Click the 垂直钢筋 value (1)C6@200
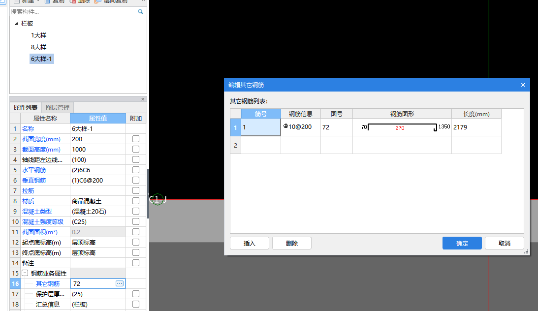Image resolution: width=538 pixels, height=311 pixels. [x=98, y=181]
